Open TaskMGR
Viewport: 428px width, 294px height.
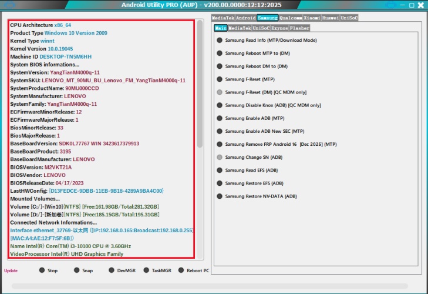pos(157,270)
